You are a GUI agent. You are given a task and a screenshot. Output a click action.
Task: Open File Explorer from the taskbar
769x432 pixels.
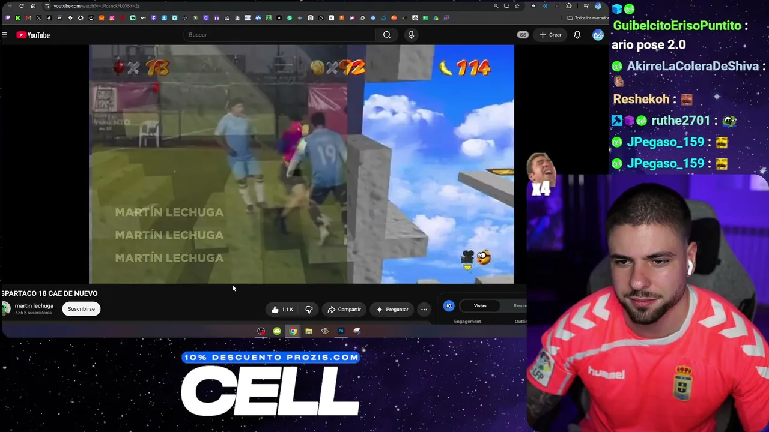pos(309,331)
